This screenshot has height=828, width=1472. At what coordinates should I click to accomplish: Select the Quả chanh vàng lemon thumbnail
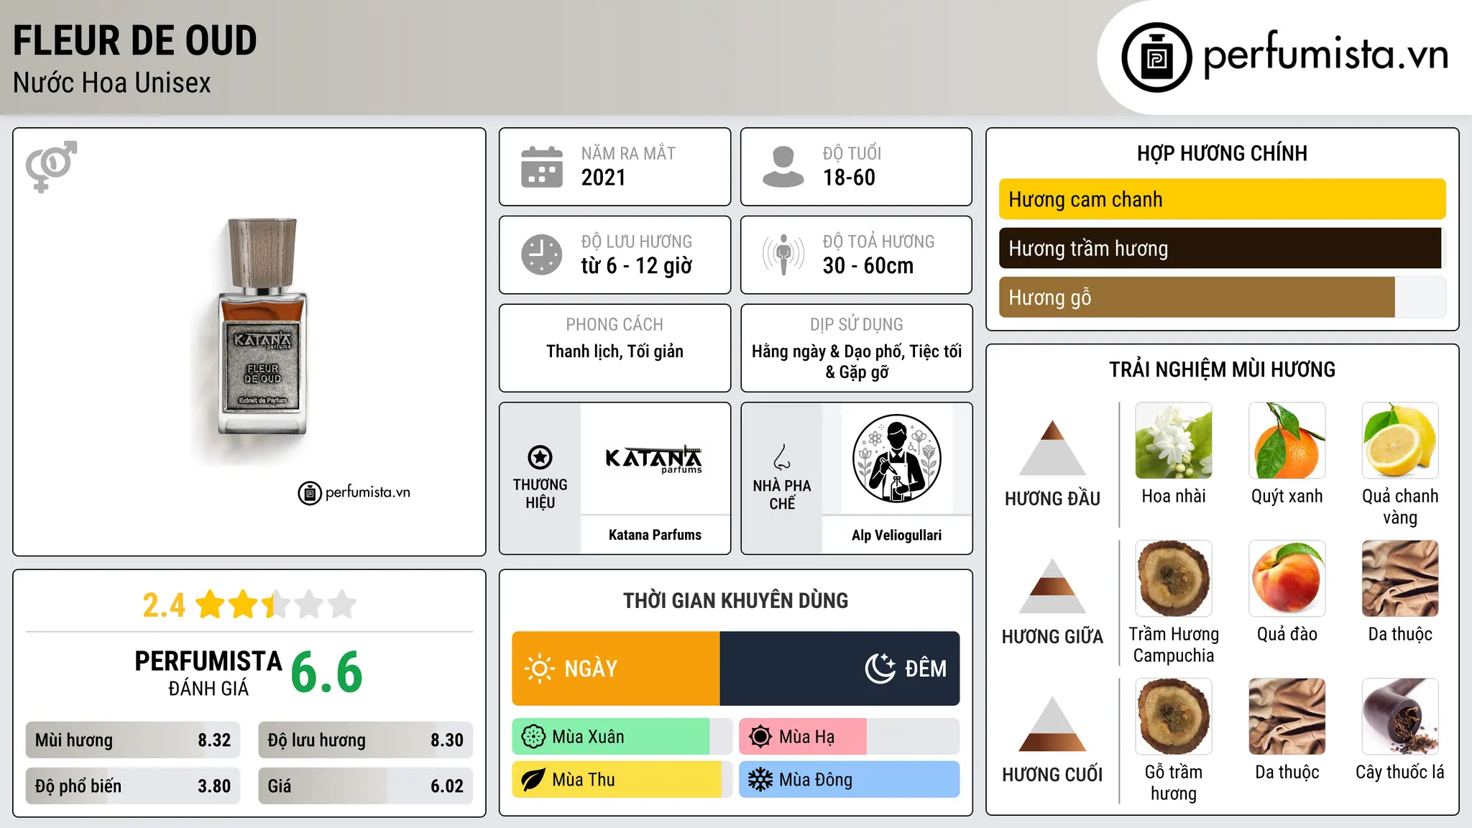tap(1400, 441)
